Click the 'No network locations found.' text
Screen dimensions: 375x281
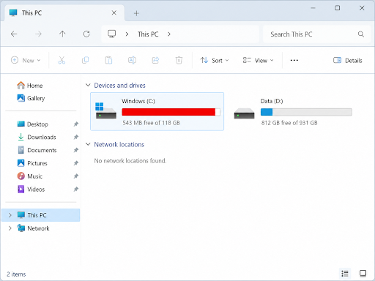pos(130,161)
